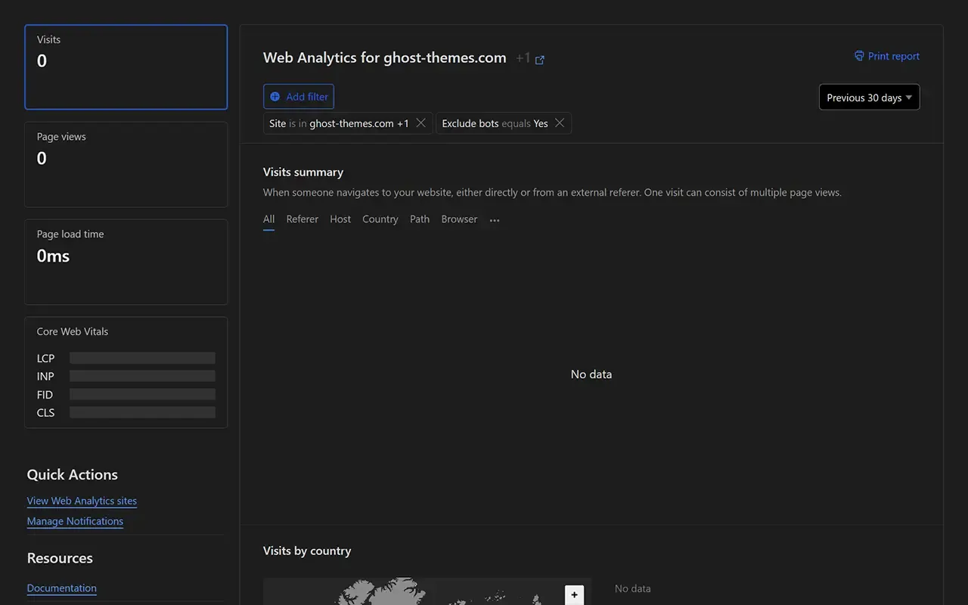Open the Documentation link
968x605 pixels.
62,588
